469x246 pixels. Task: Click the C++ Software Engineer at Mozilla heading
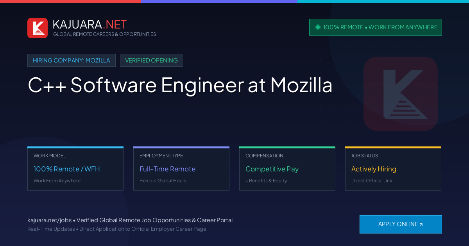point(180,85)
